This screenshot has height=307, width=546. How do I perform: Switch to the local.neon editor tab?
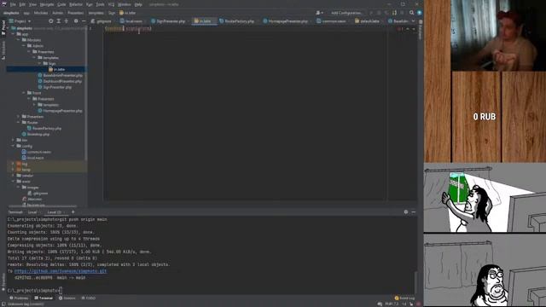(131, 20)
